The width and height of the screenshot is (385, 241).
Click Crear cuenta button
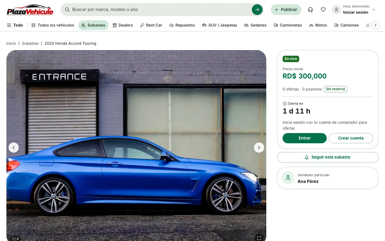[351, 138]
